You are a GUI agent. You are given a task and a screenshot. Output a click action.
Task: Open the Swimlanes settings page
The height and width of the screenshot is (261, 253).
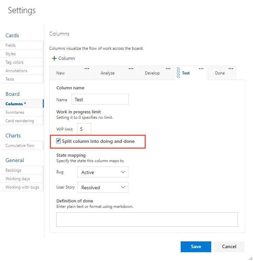[21, 112]
